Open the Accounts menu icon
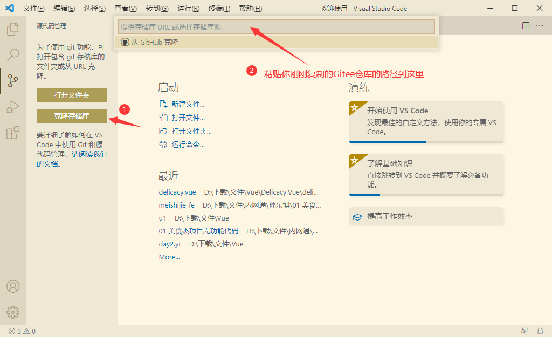Image resolution: width=552 pixels, height=337 pixels. [x=13, y=286]
